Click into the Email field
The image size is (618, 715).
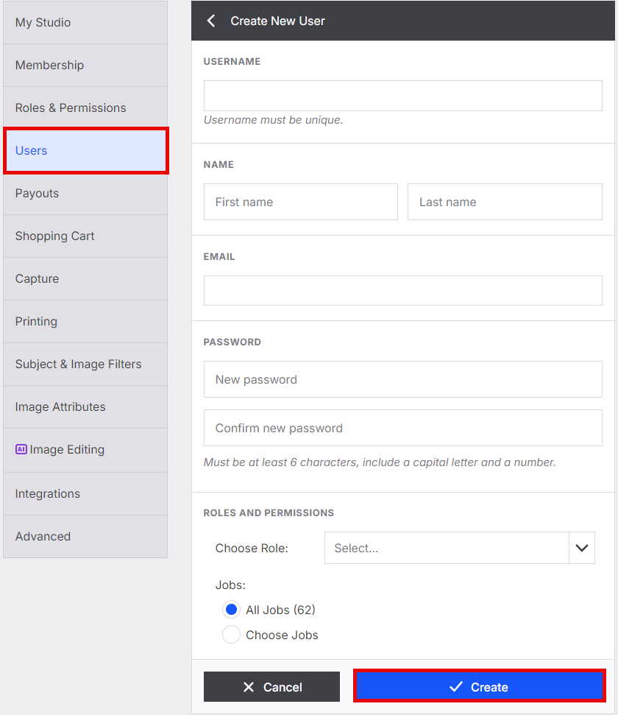tap(403, 290)
